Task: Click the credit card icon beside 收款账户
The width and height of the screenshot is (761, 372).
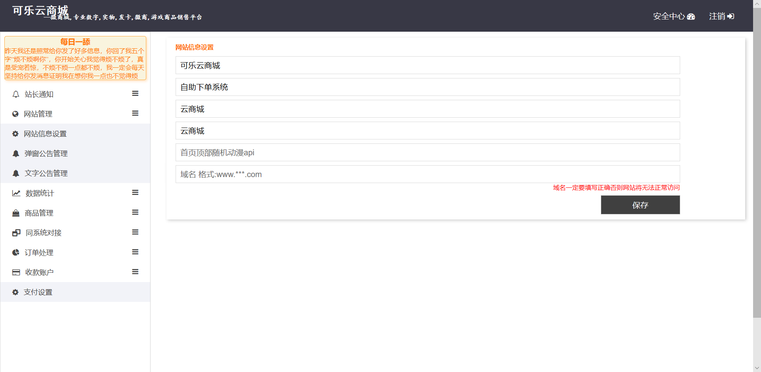Action: click(16, 273)
